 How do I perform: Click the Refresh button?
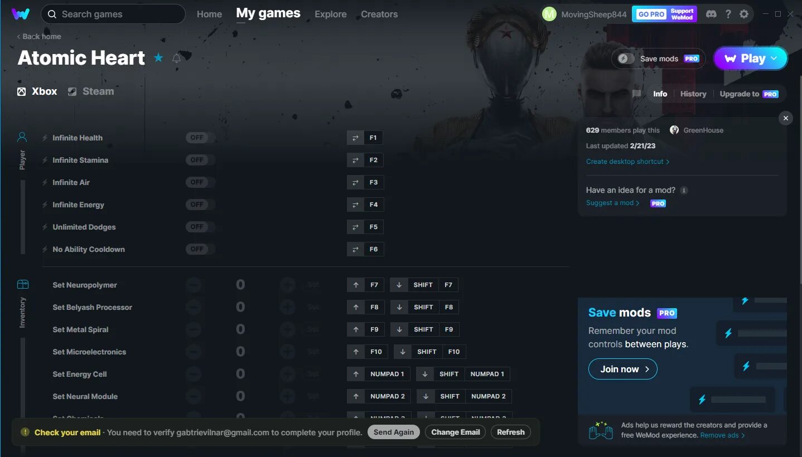(x=511, y=432)
